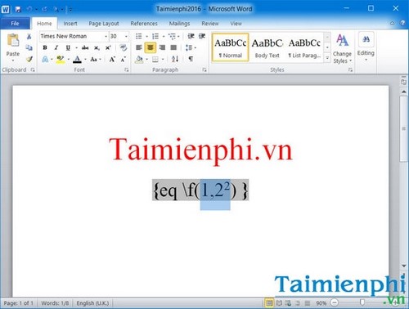Click the Borders icon
This screenshot has height=309, width=409.
coord(155,59)
